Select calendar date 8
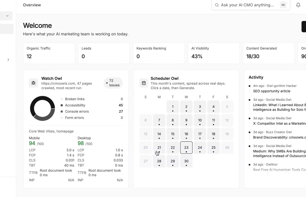This screenshot has height=197, width=306. tap(173, 120)
